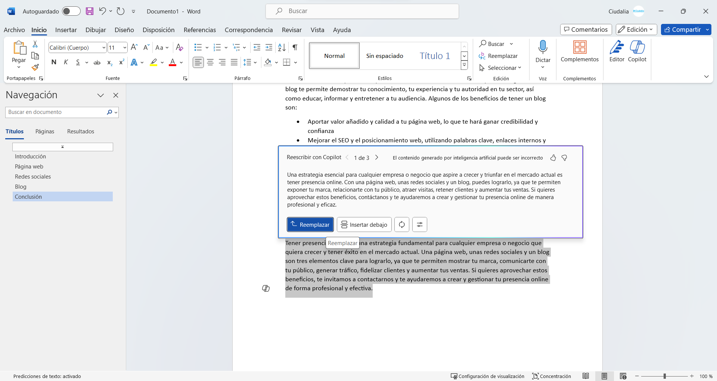Screen dimensions: 717x381
Task: Open Copilot from the ribbon
Action: (637, 53)
